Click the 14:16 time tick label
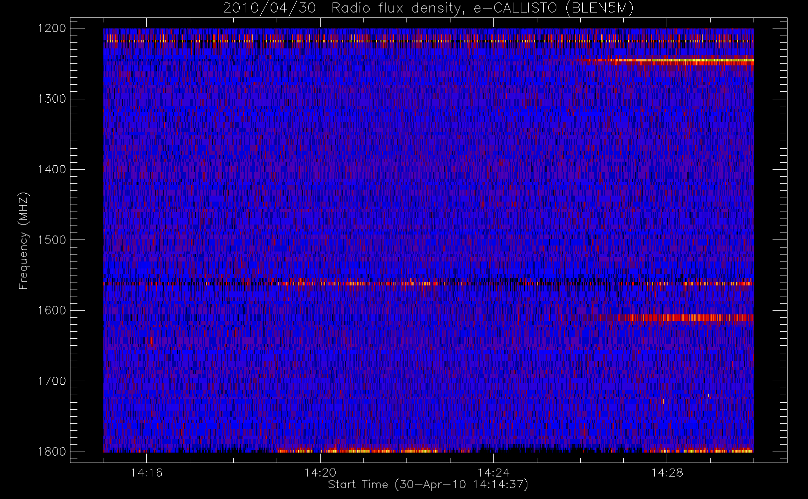 point(146,473)
